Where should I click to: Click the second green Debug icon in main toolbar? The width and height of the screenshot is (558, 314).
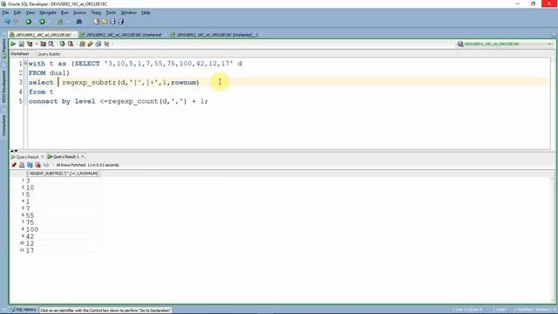pos(42,22)
